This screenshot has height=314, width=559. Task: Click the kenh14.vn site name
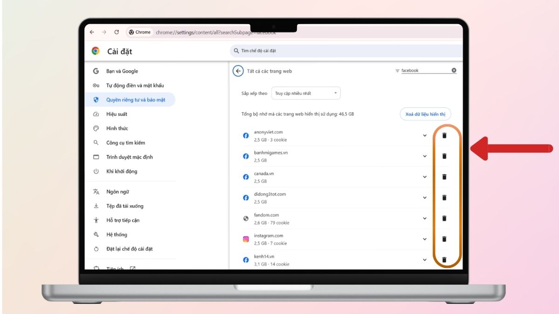pyautogui.click(x=264, y=256)
